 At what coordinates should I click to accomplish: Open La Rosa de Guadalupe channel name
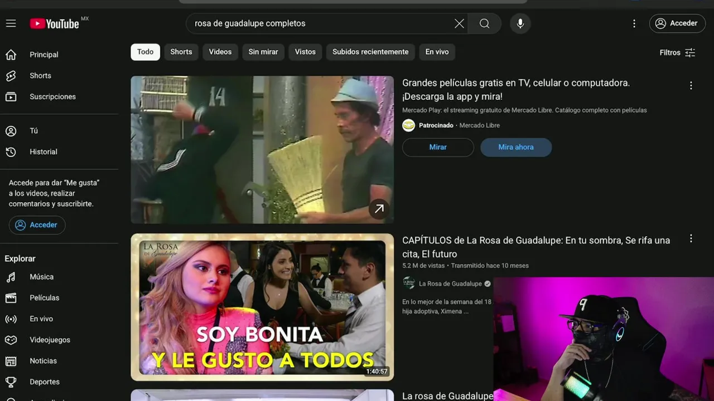click(450, 283)
